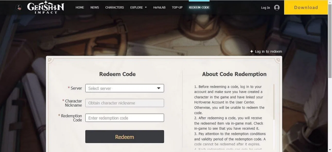Click the Server field label
332x152 pixels.
pos(76,88)
